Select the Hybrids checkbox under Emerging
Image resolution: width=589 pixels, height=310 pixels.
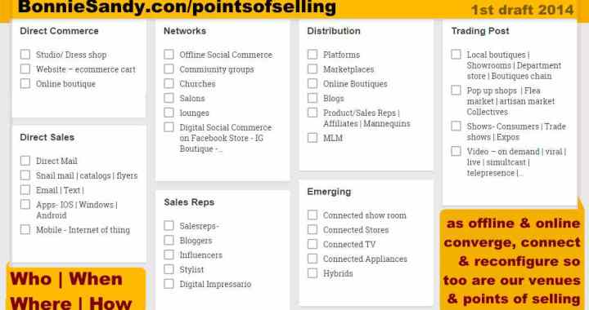pos(312,273)
